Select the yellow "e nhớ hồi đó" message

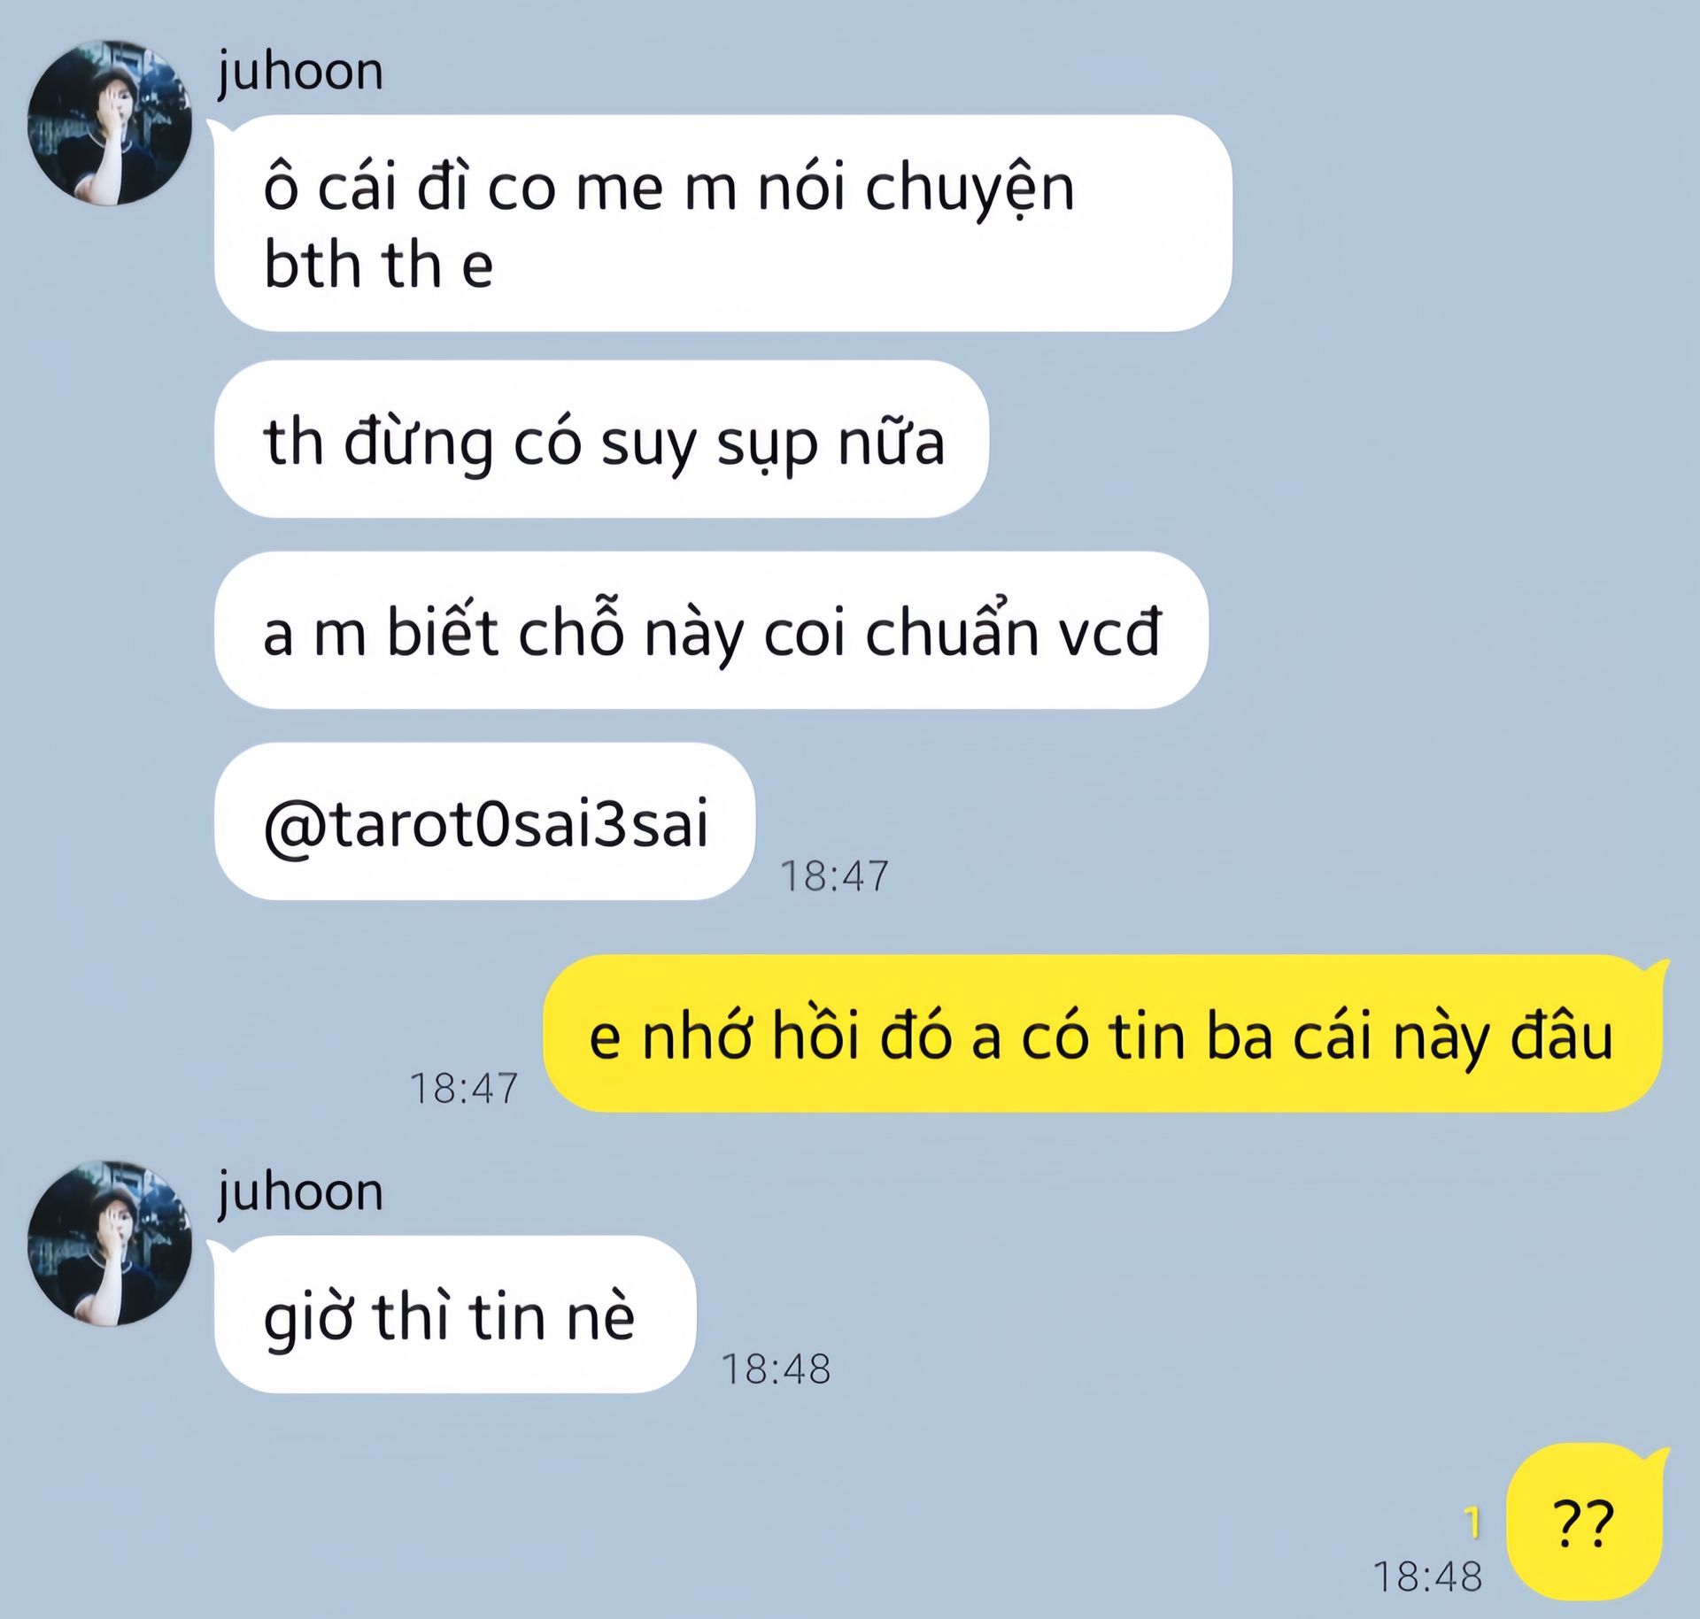tap(1102, 1033)
